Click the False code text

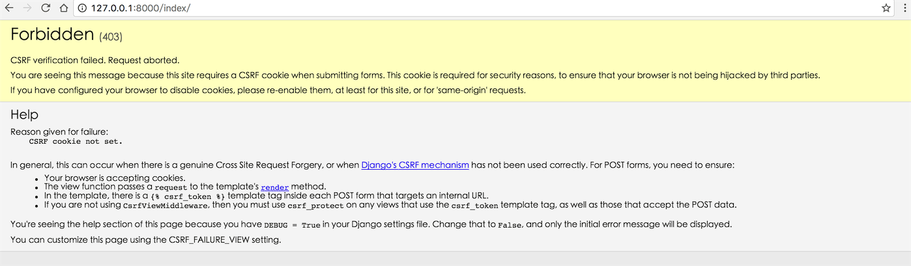coord(510,224)
